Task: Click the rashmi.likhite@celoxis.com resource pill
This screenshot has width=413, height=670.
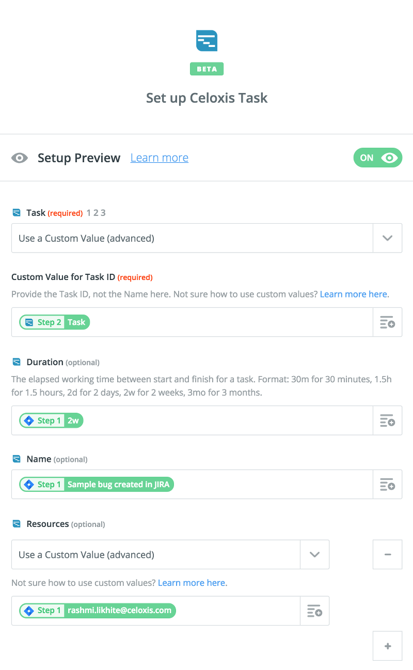Action: (x=98, y=611)
